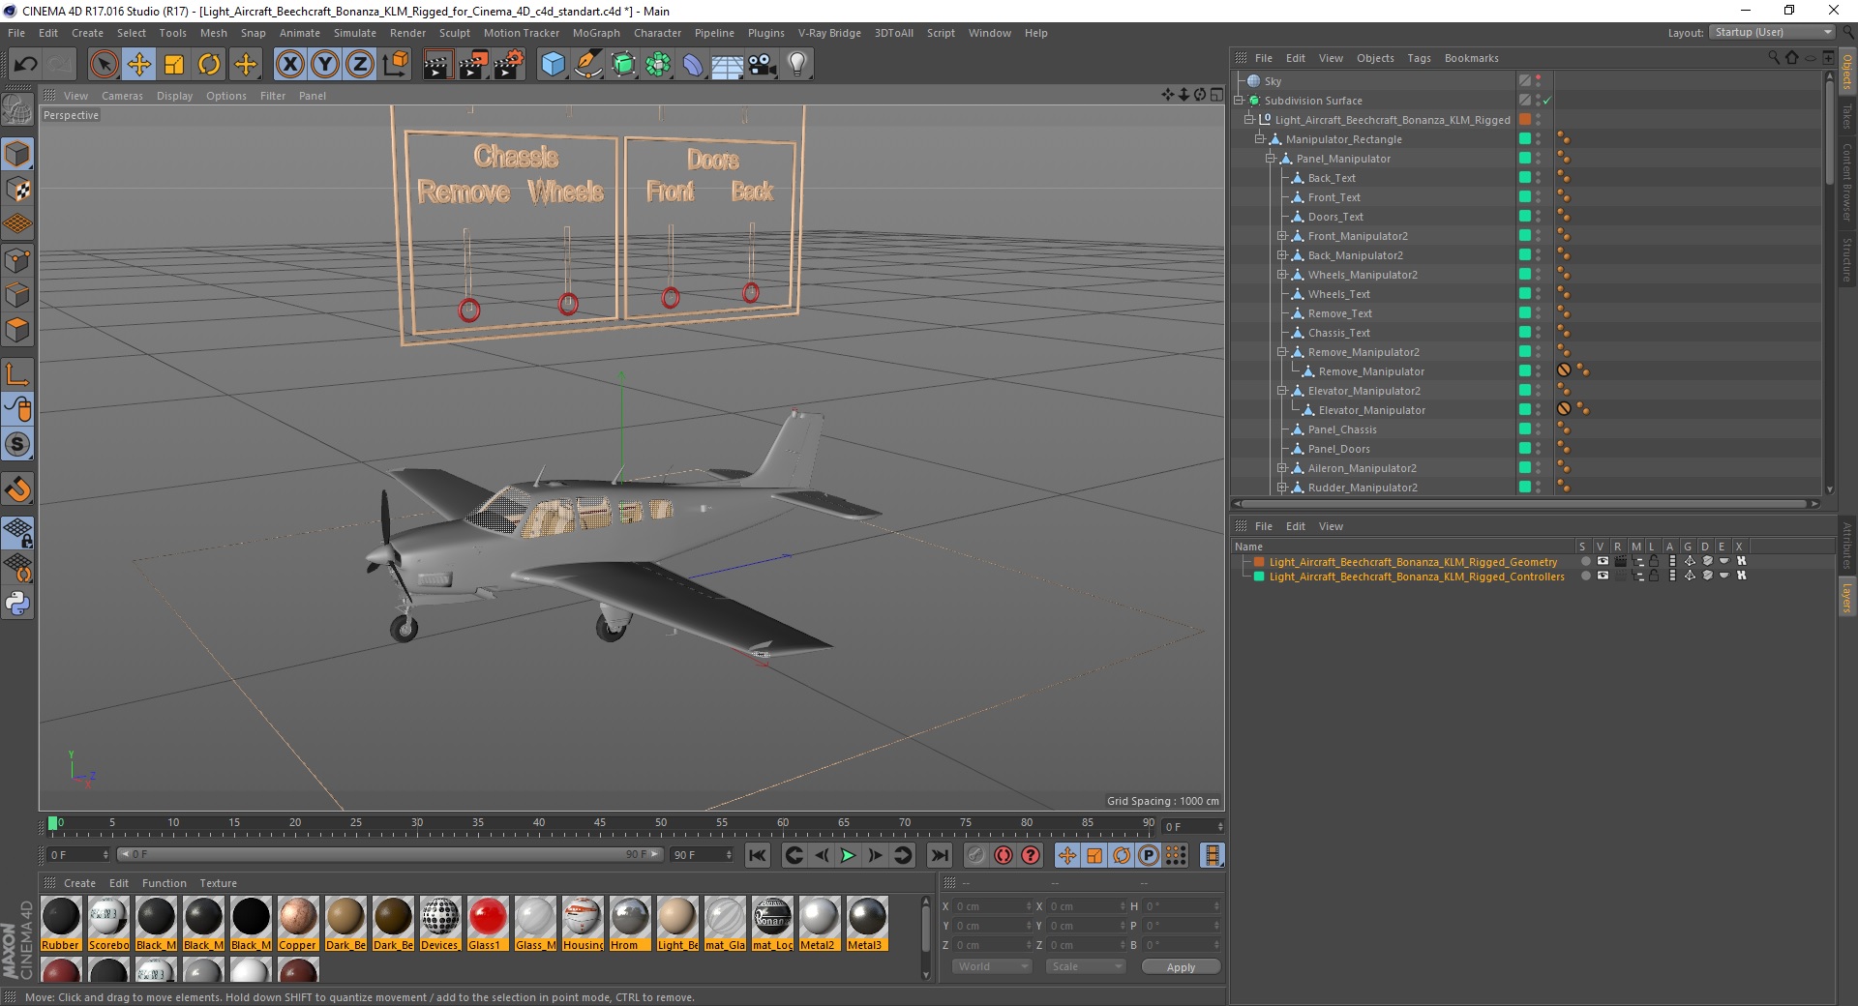
Task: Enable Axis mode L icon
Action: (x=17, y=374)
